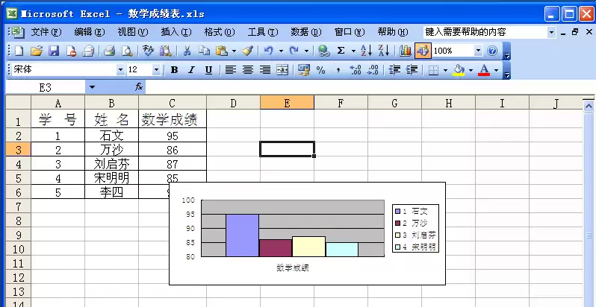The width and height of the screenshot is (596, 307).
Task: Click the Format Painter brush icon
Action: coord(248,51)
